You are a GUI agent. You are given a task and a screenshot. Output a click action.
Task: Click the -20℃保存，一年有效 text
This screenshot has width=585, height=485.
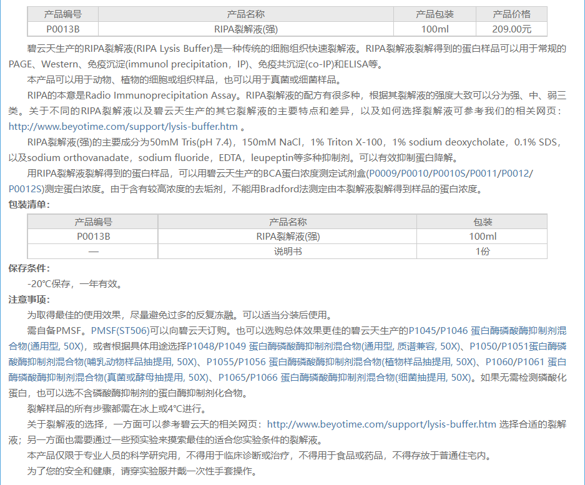75,284
